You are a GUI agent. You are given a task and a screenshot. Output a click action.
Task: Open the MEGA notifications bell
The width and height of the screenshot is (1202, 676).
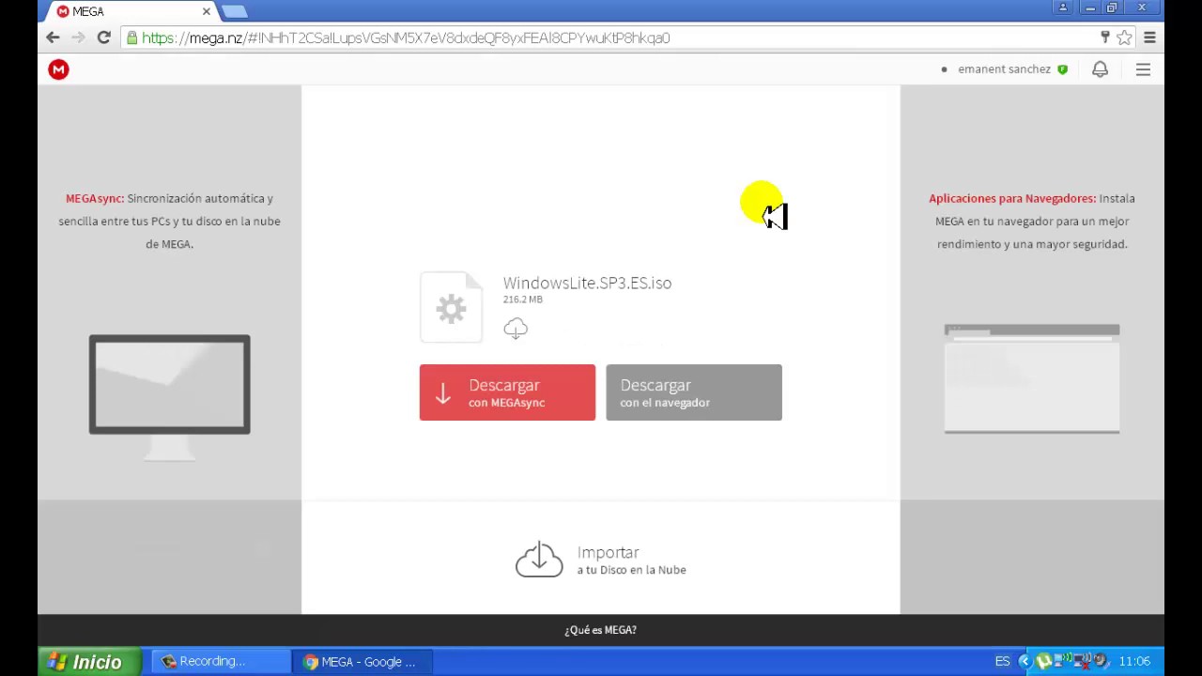(x=1100, y=69)
